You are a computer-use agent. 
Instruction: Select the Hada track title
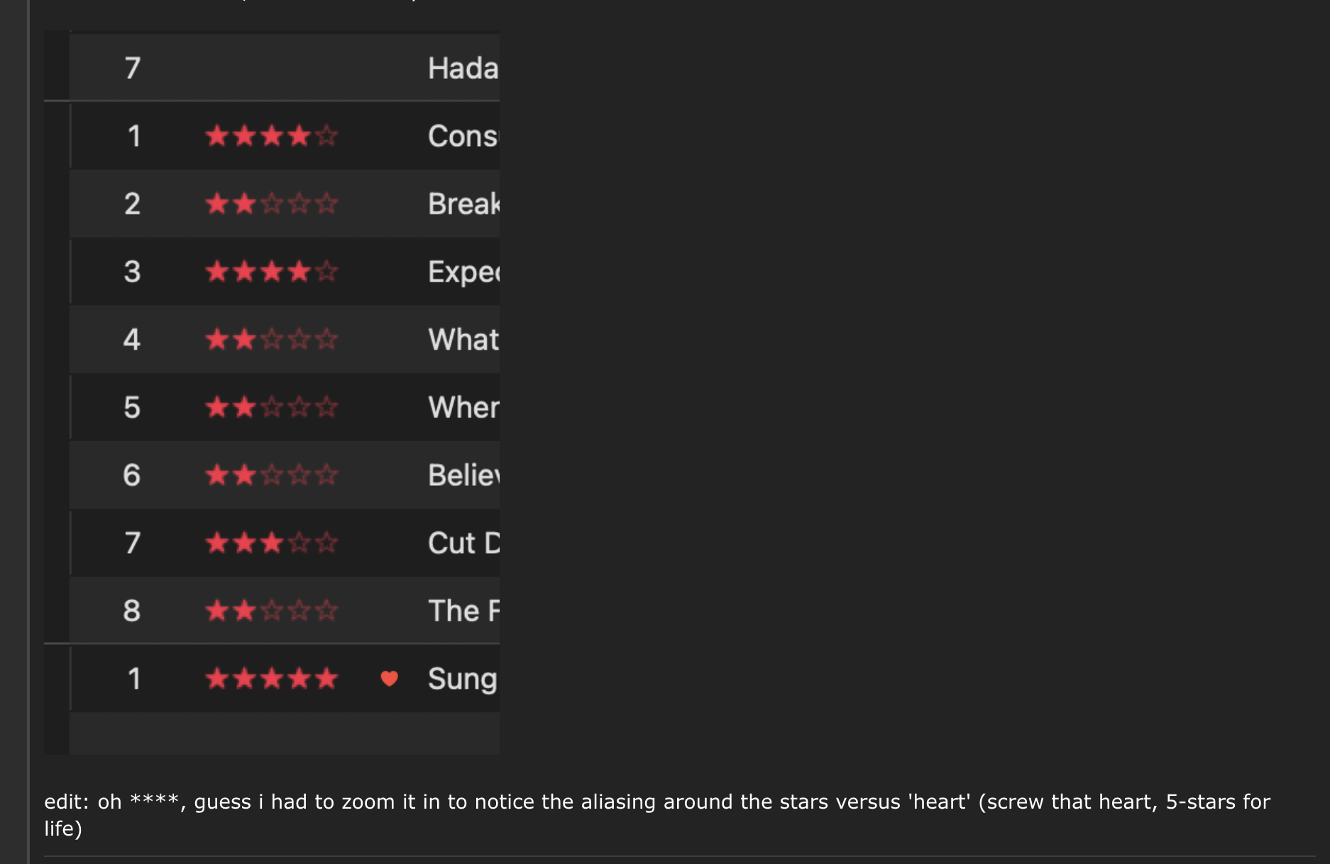click(x=463, y=68)
